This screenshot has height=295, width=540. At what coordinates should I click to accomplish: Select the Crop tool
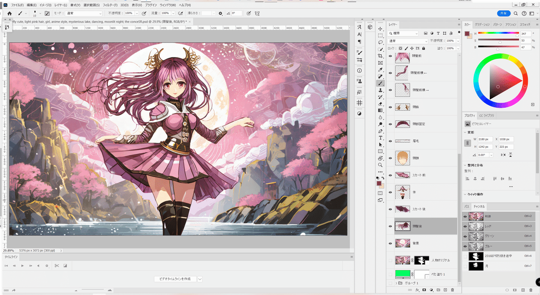click(381, 56)
